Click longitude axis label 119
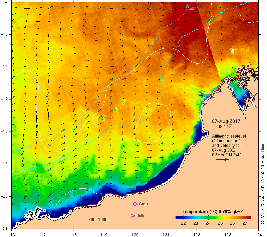This screenshot has width=267, height=237. [104, 235]
